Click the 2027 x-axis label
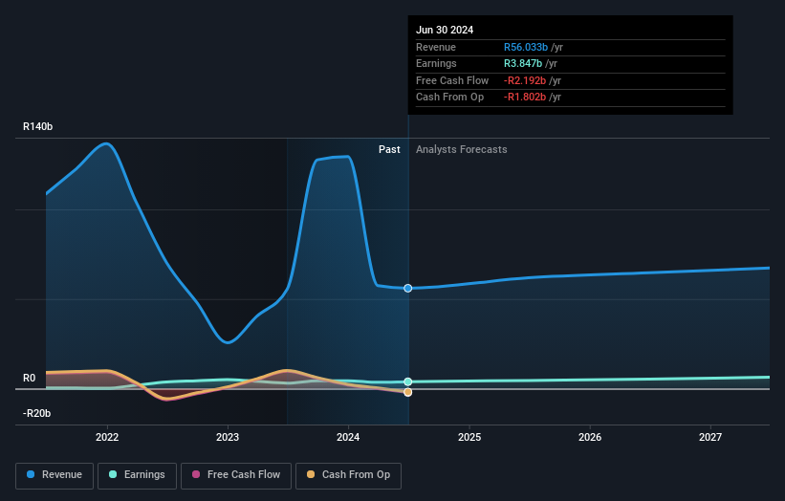785x501 pixels. tap(710, 438)
